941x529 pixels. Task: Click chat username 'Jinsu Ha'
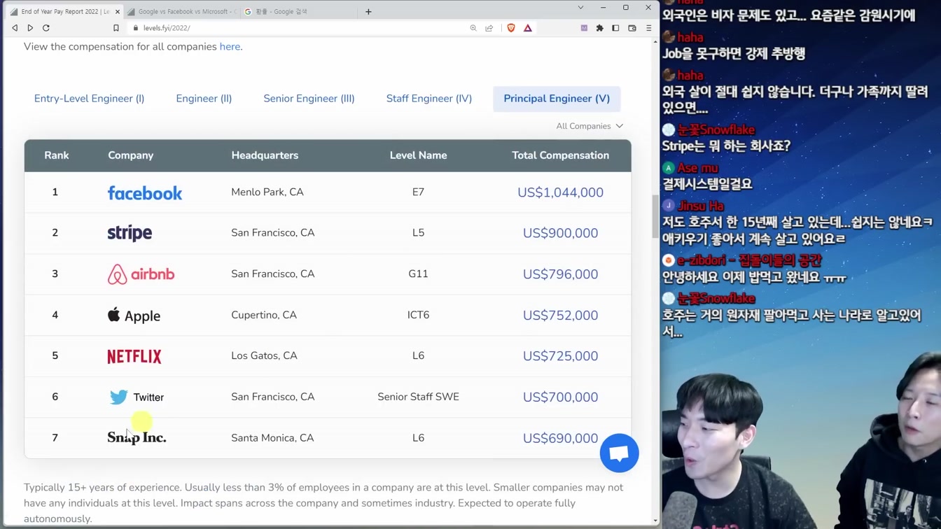701,206
